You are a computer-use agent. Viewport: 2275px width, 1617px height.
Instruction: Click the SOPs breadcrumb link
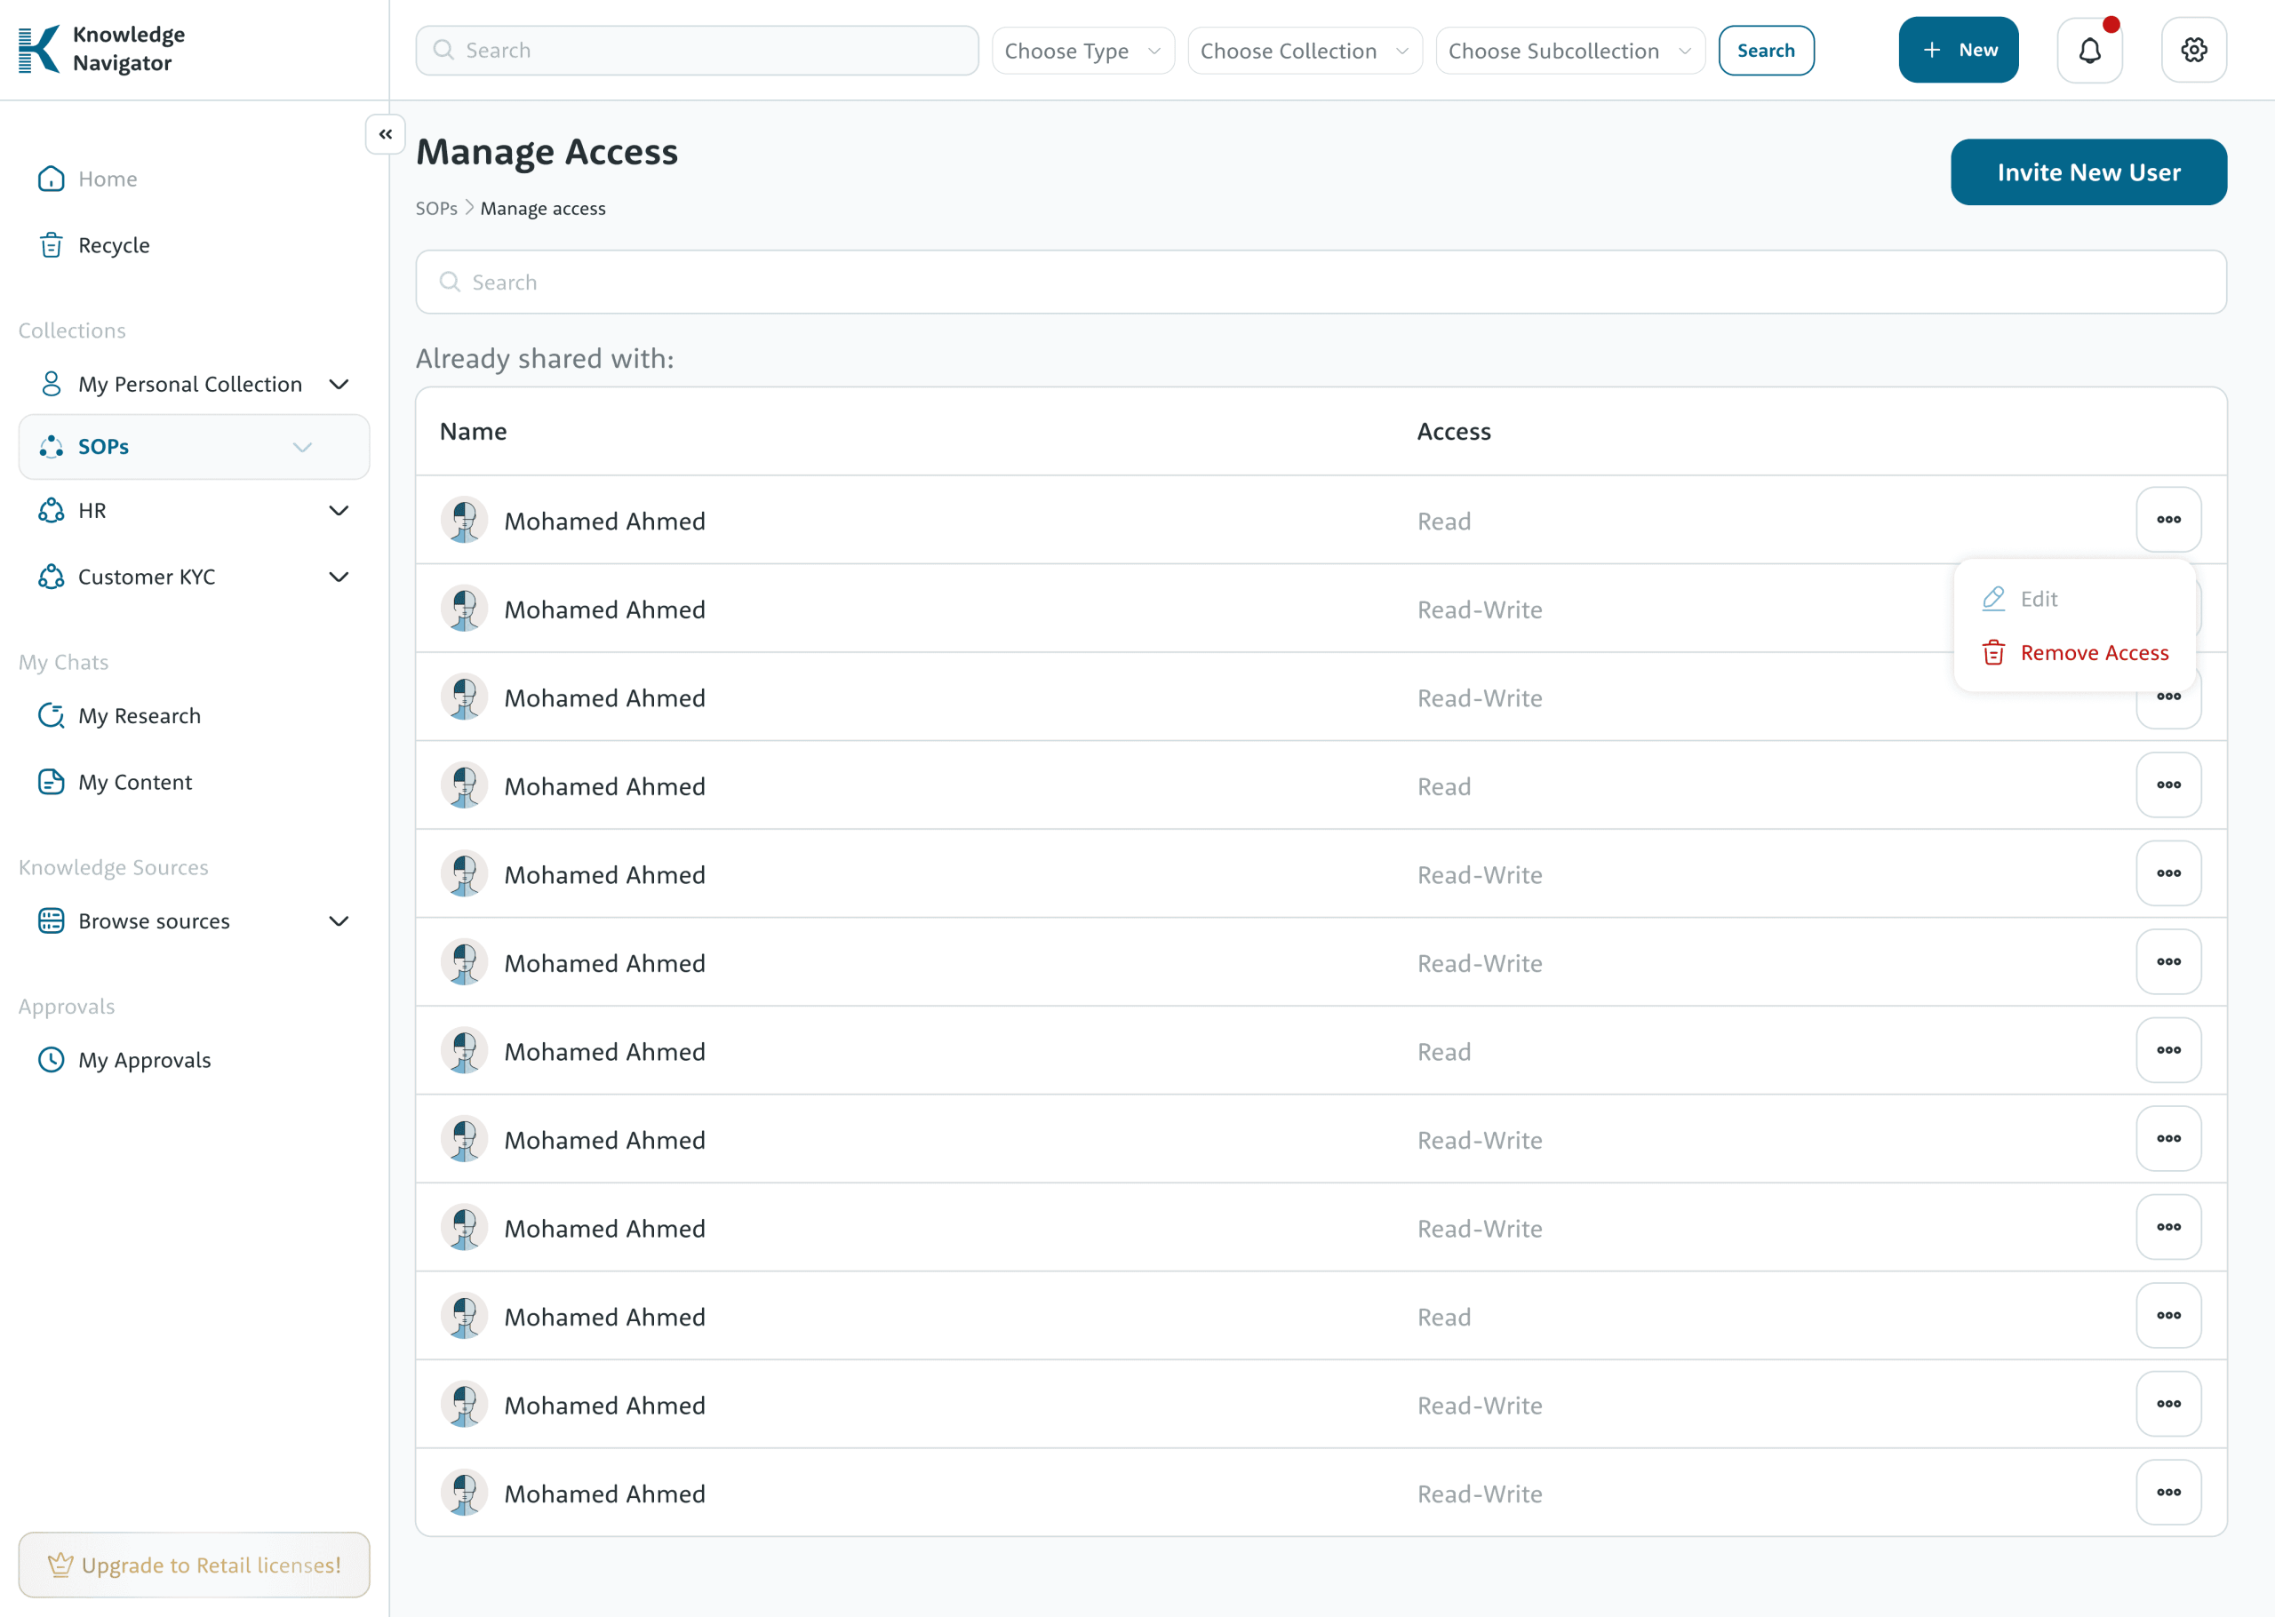tap(436, 208)
